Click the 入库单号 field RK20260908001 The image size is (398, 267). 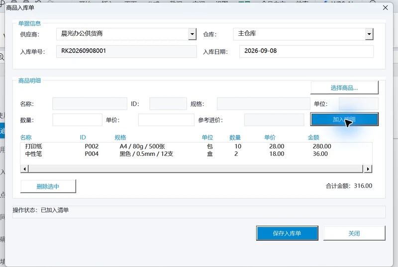126,51
